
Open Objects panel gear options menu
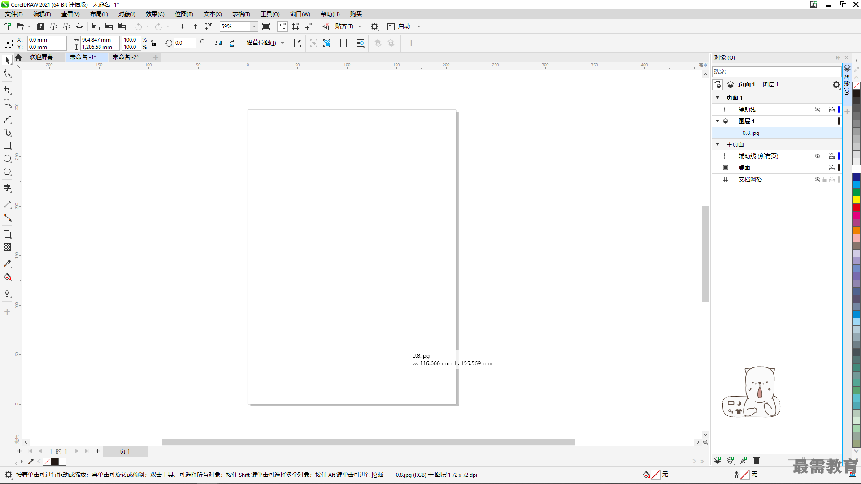[836, 85]
